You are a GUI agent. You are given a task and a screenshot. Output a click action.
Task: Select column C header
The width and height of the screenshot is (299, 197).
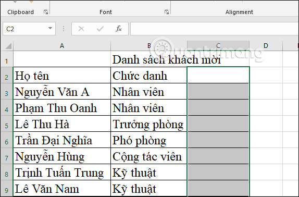point(218,46)
